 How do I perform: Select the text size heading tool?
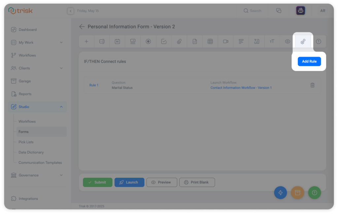(x=272, y=41)
